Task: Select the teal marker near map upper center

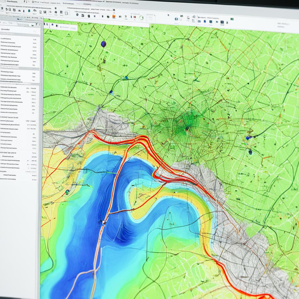Action: (126, 77)
